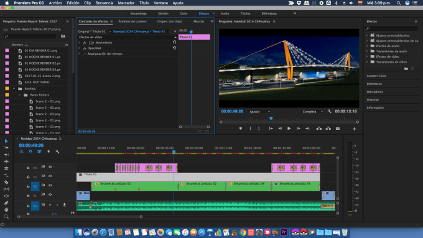Open the Ventana menu
This screenshot has height=238, width=423.
pyautogui.click(x=160, y=3)
